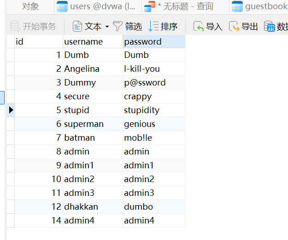Click the 导出 button label

[x=249, y=26]
